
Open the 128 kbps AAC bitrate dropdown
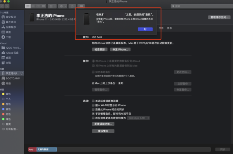click(x=138, y=118)
